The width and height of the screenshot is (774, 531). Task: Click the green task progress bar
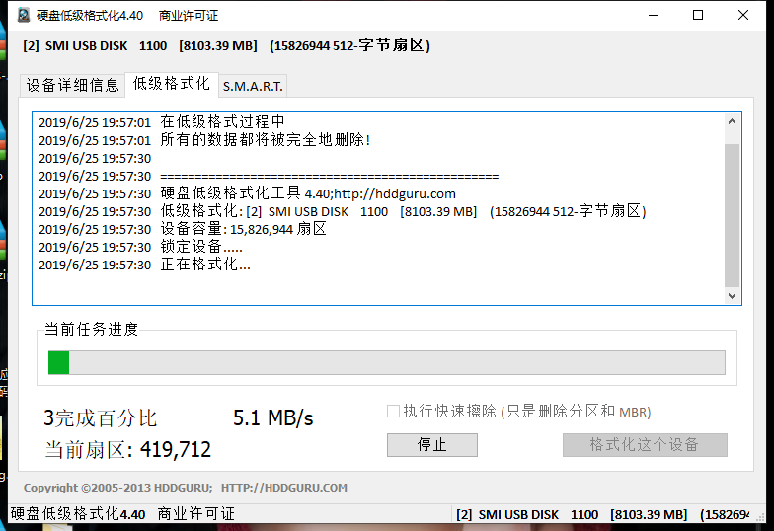point(386,362)
